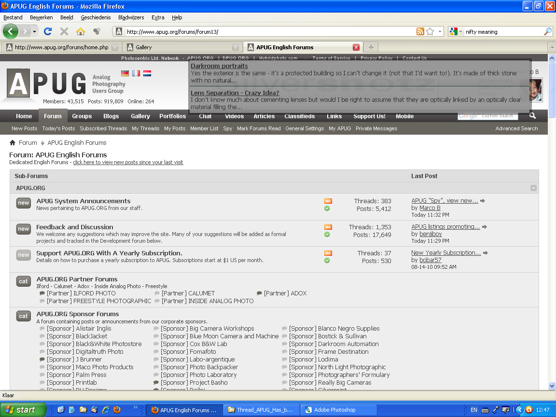556x417 pixels.
Task: Go to last post arrow for APUG "Spy" thread
Action: click(482, 201)
